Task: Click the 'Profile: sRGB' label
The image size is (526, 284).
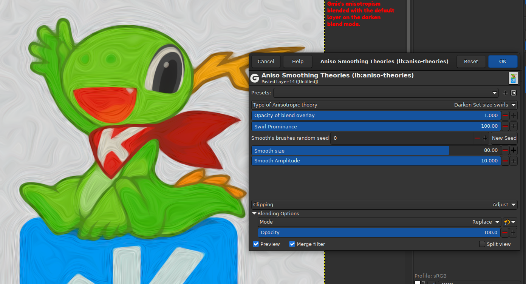Action: tap(430, 276)
